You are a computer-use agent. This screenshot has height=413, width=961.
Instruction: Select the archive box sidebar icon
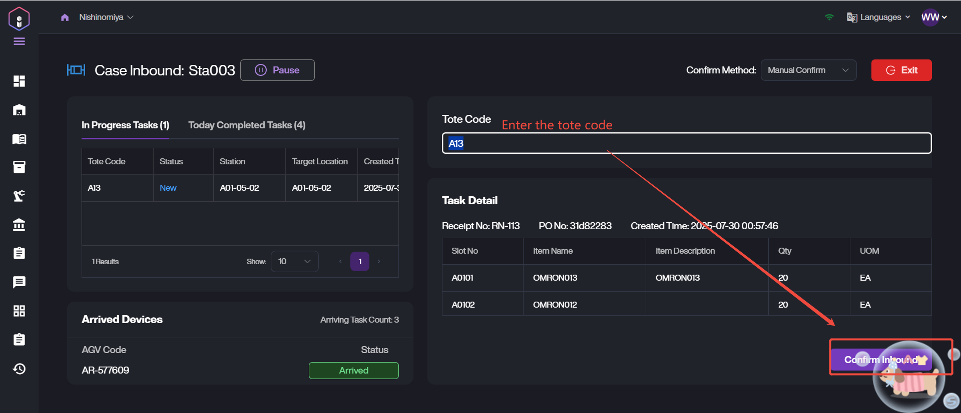(x=19, y=167)
